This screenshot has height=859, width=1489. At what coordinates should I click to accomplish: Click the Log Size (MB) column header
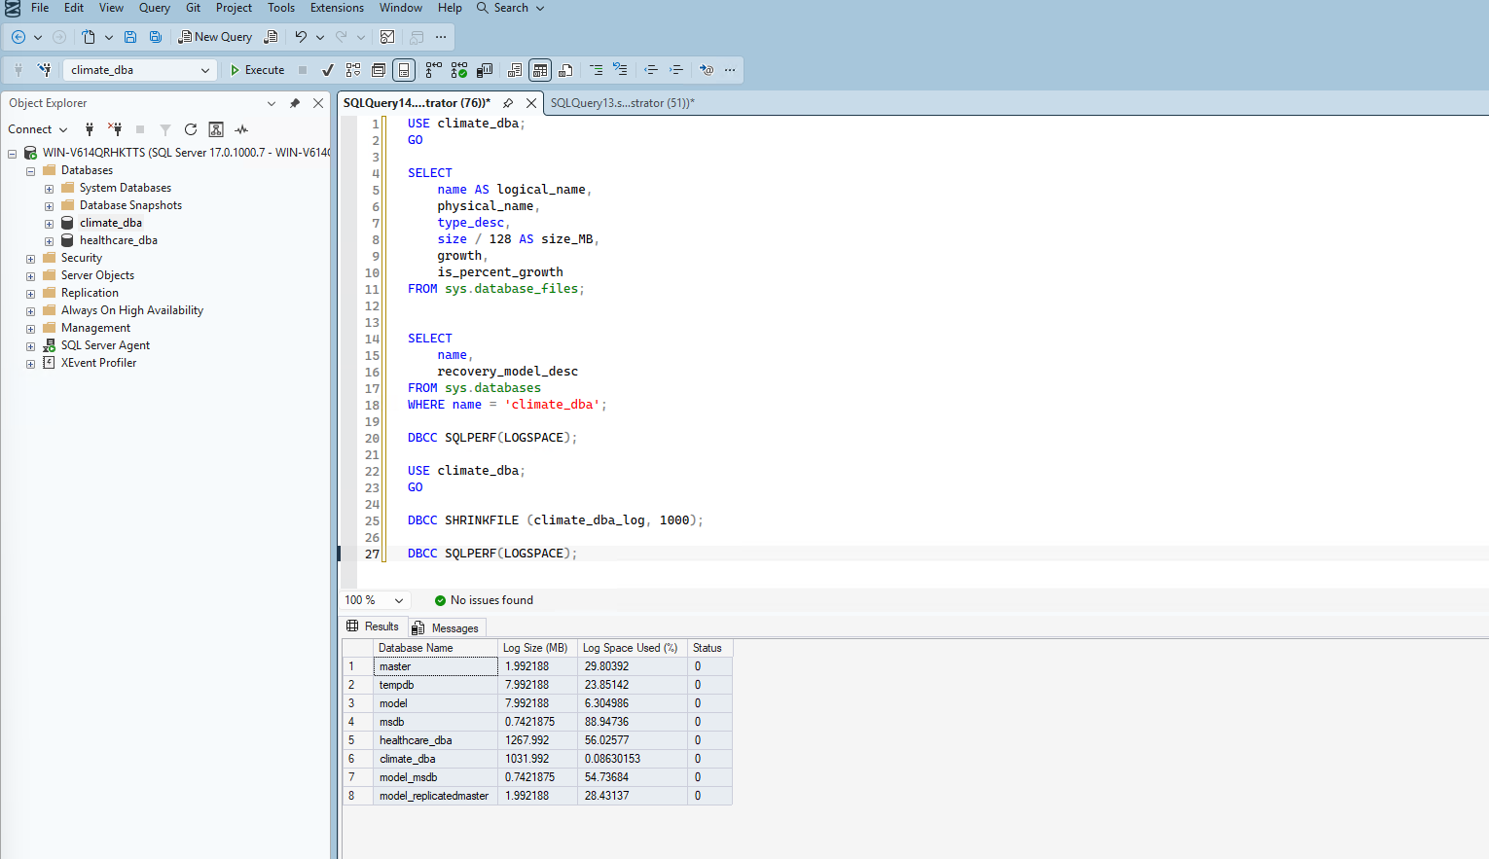click(537, 648)
